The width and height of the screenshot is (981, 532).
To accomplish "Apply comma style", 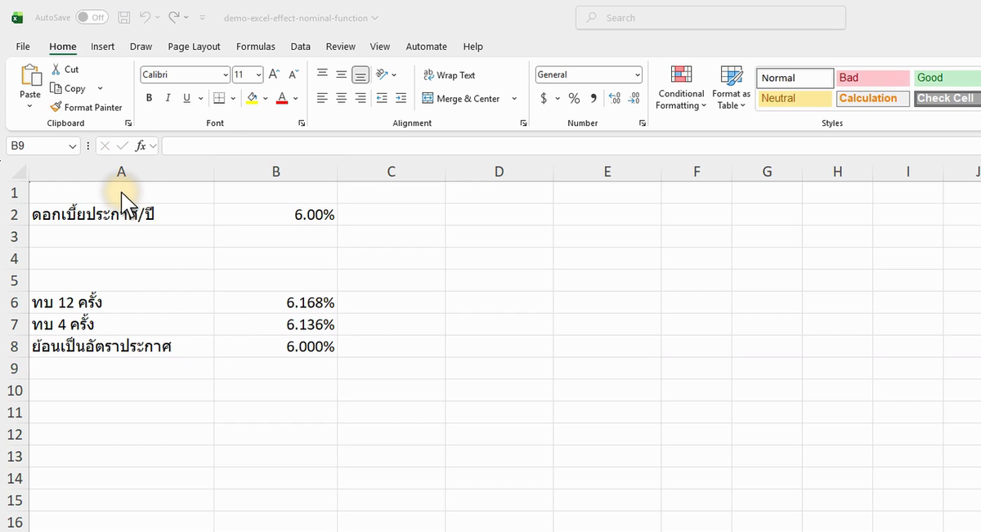I will pos(594,98).
